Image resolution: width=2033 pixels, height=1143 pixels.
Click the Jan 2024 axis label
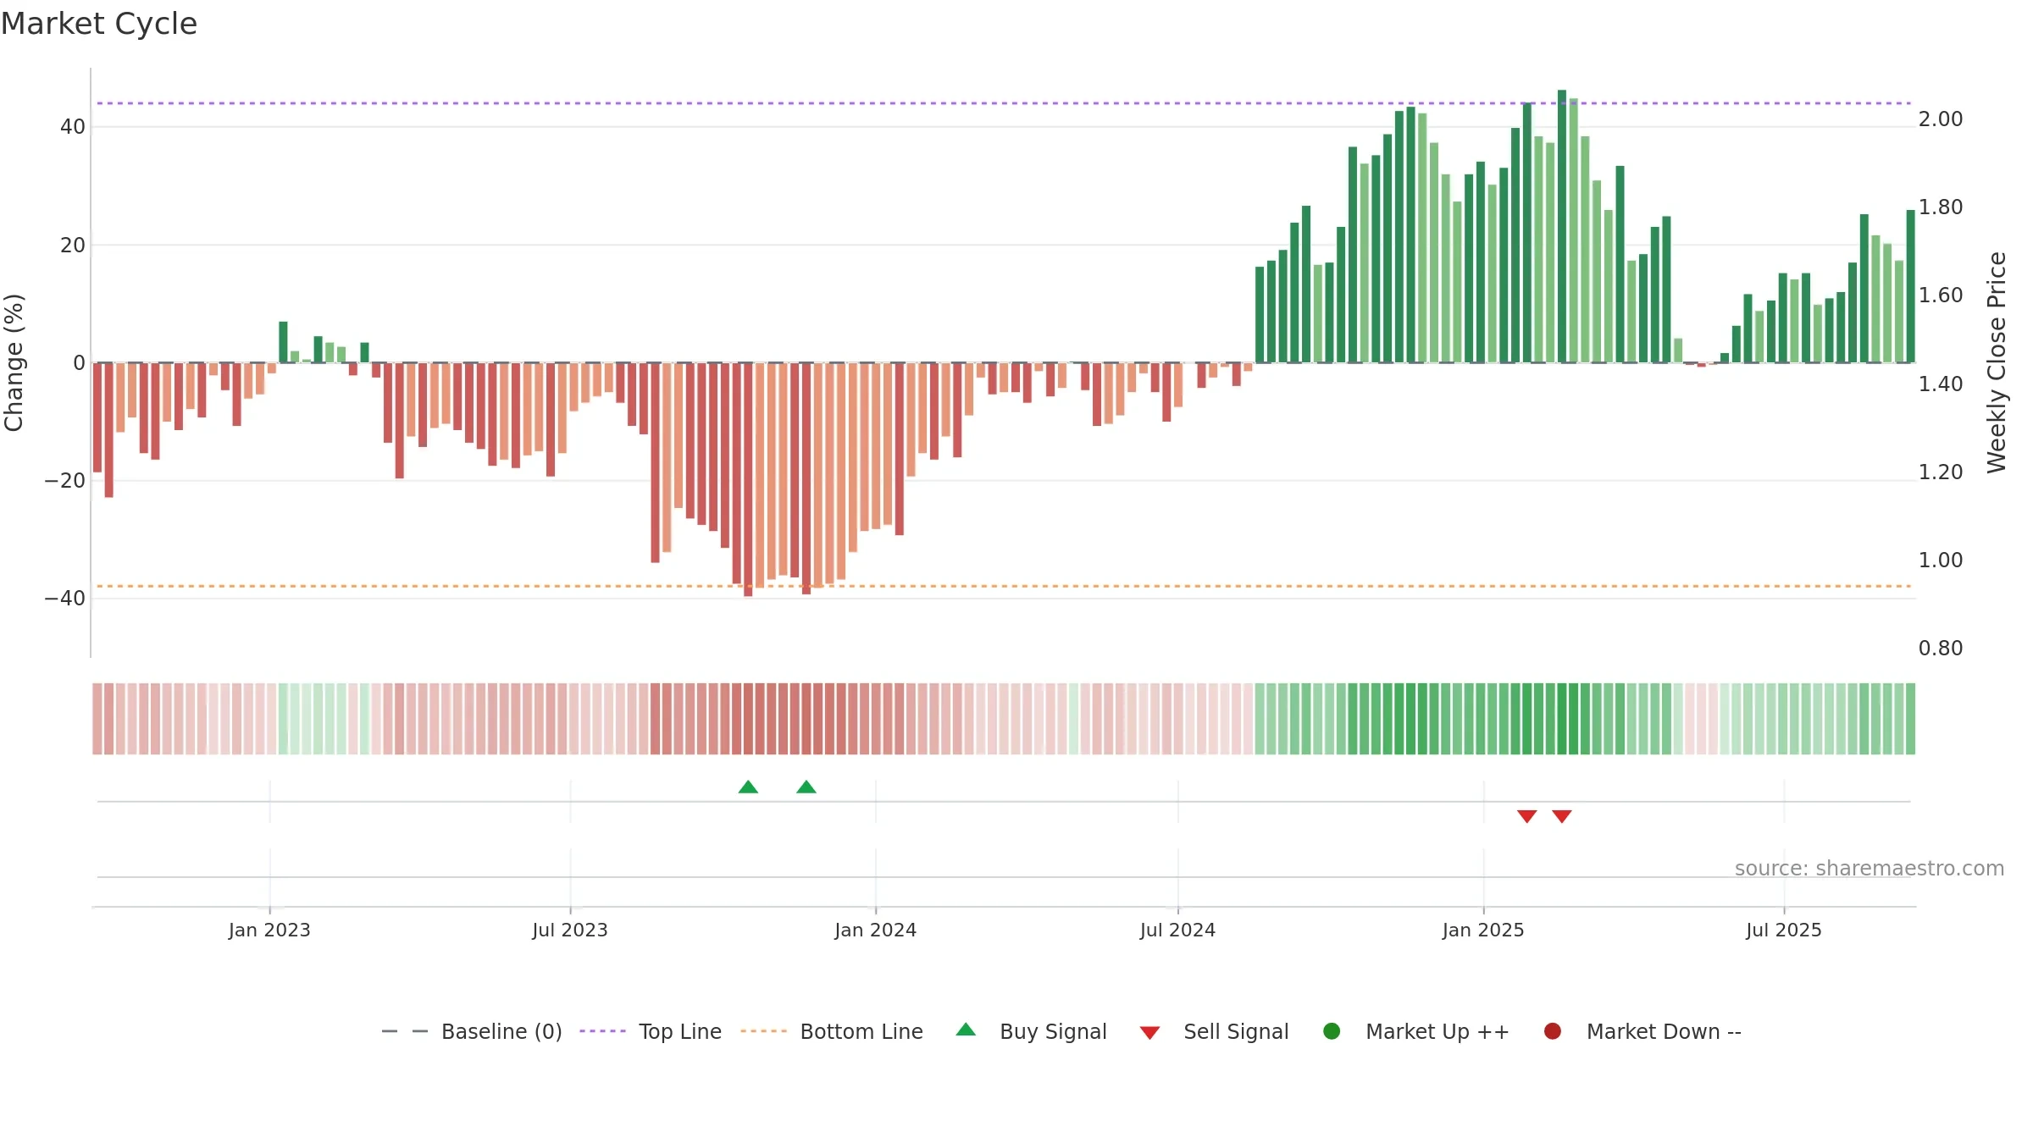pos(875,930)
